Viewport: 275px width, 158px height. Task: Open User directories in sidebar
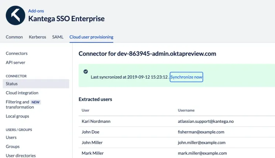pyautogui.click(x=21, y=155)
